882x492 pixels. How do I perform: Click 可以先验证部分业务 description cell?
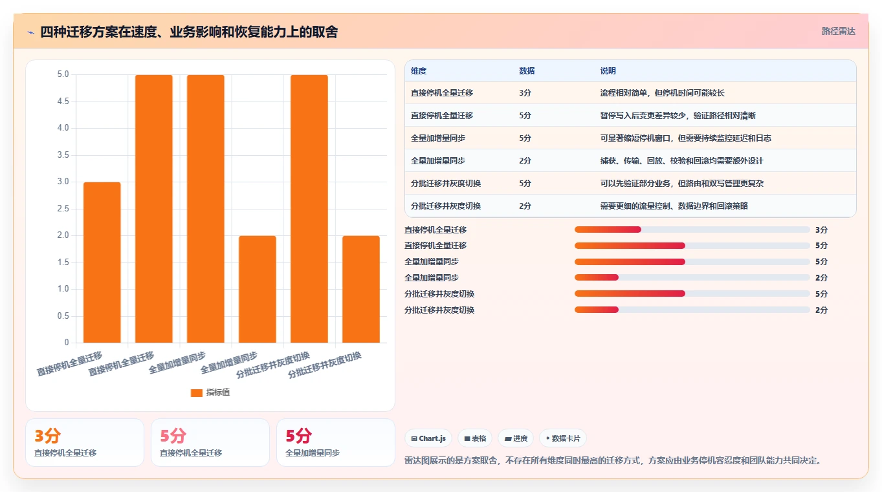tap(682, 184)
